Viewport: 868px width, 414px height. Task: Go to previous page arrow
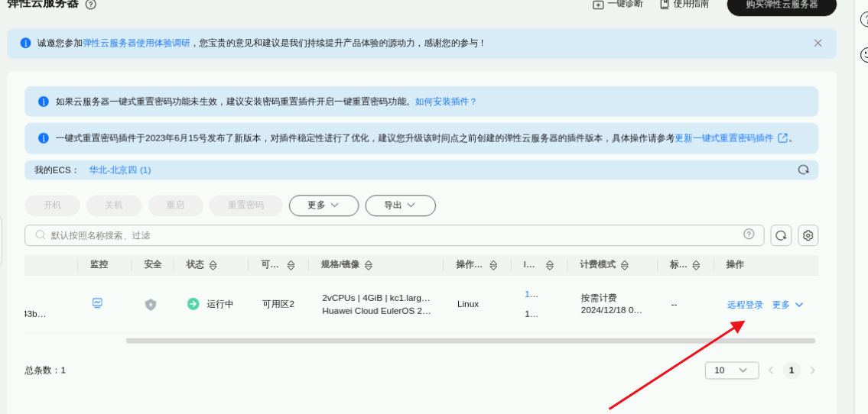tap(771, 370)
